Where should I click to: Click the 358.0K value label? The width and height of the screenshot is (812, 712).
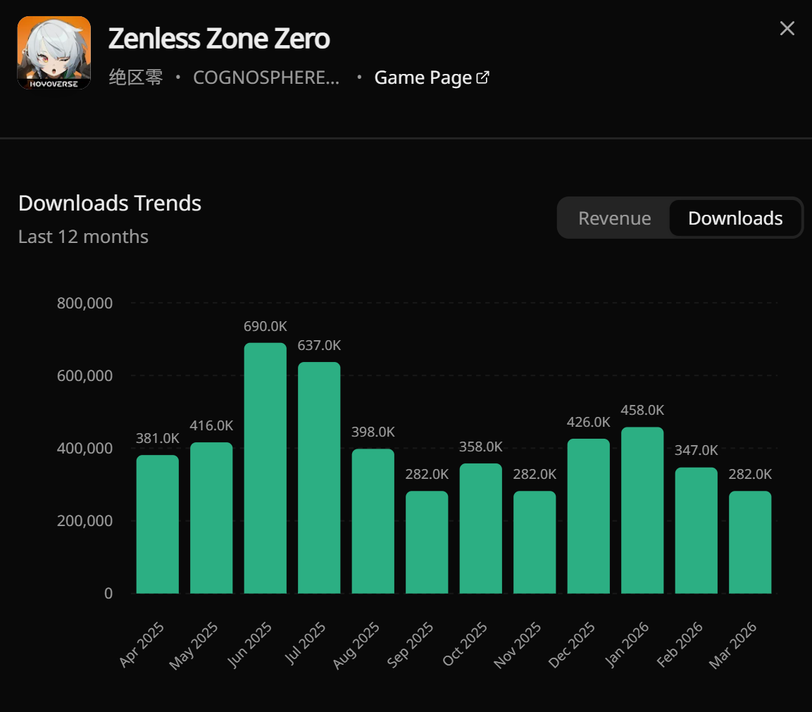[480, 447]
